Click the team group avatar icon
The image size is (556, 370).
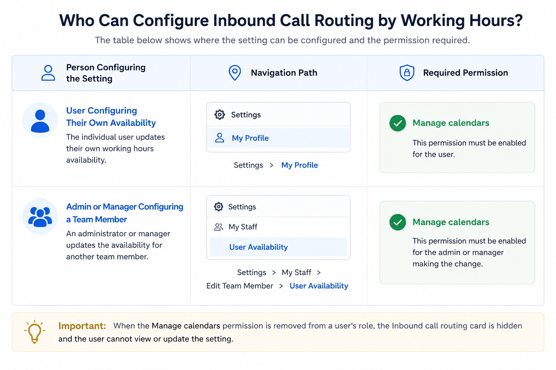pos(40,216)
